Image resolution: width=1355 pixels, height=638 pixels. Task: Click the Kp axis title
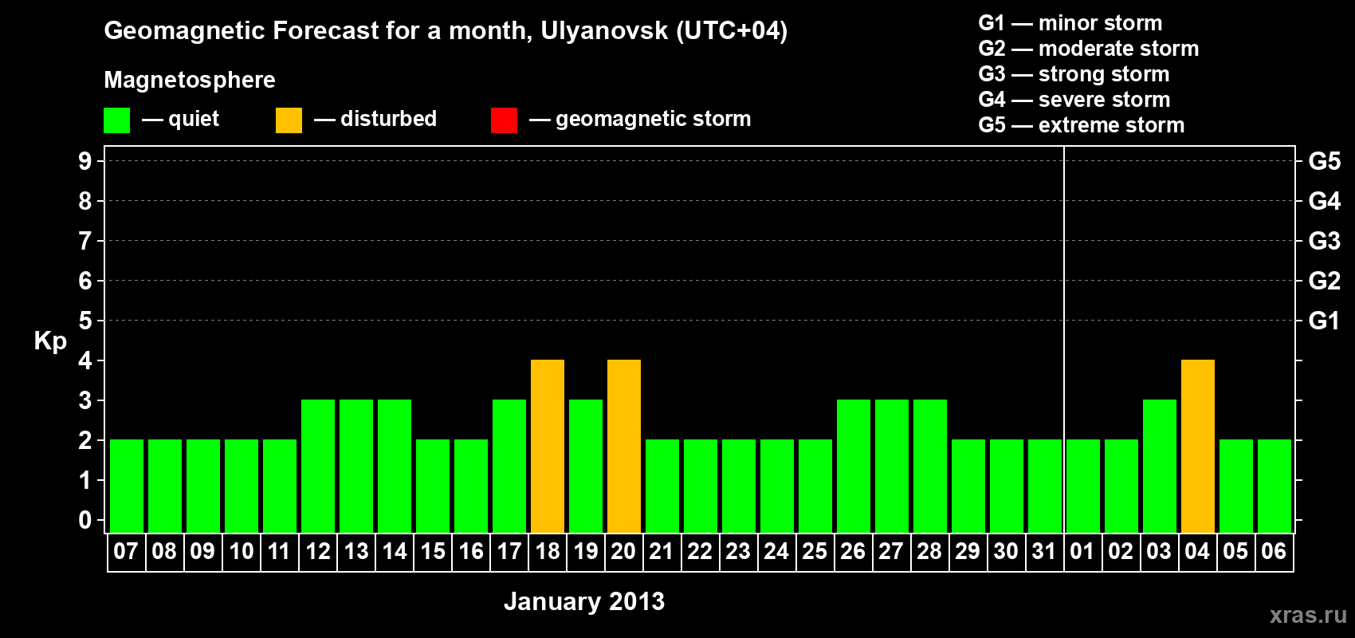coord(50,341)
